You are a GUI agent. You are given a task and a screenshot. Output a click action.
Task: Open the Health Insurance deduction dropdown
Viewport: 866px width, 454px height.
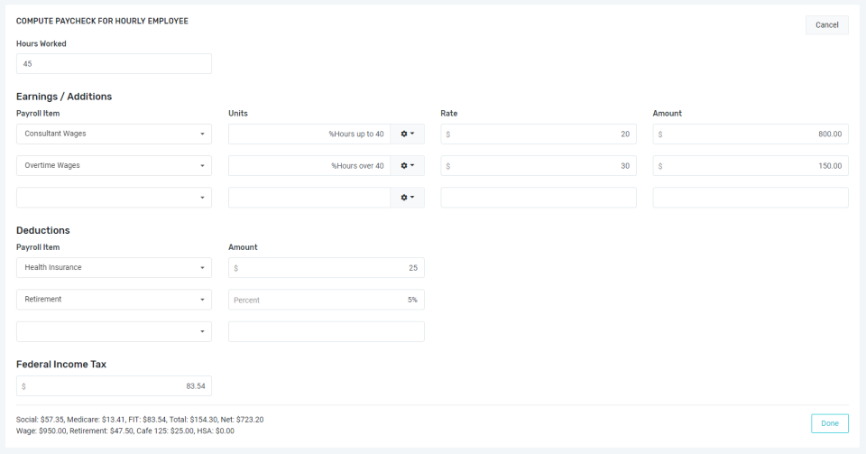114,267
